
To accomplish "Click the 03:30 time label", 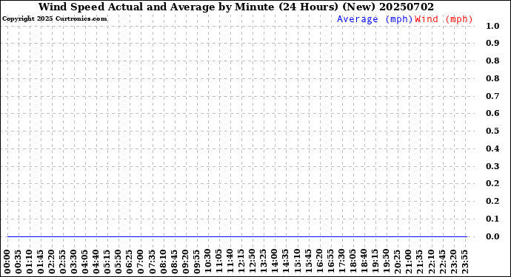I will [74, 262].
